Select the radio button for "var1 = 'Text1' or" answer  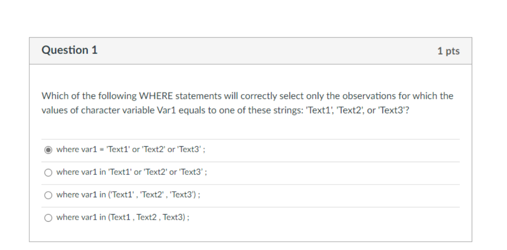[x=48, y=150]
